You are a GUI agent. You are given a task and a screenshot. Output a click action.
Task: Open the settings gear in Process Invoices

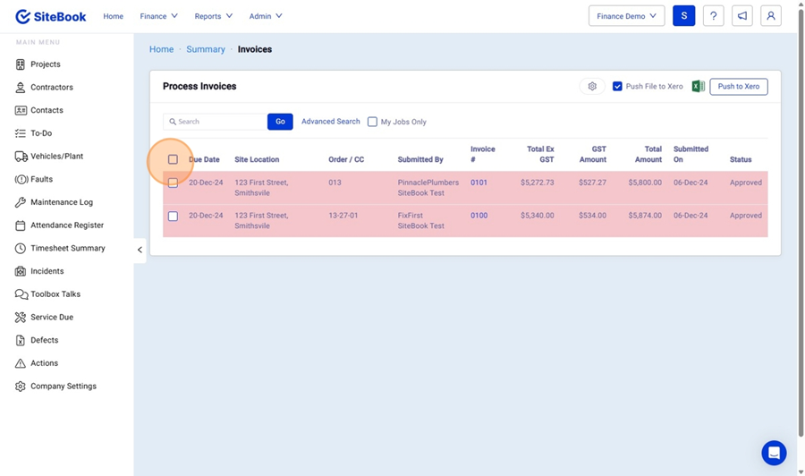[592, 87]
